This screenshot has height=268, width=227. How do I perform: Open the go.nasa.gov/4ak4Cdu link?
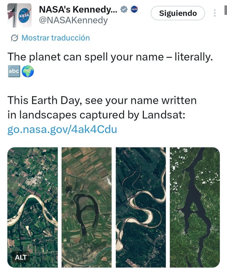[x=62, y=130]
